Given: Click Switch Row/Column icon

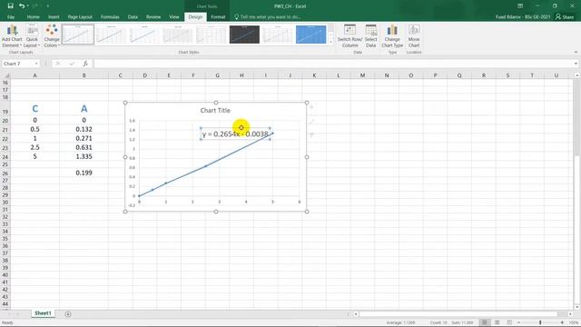Looking at the screenshot, I should [350, 36].
